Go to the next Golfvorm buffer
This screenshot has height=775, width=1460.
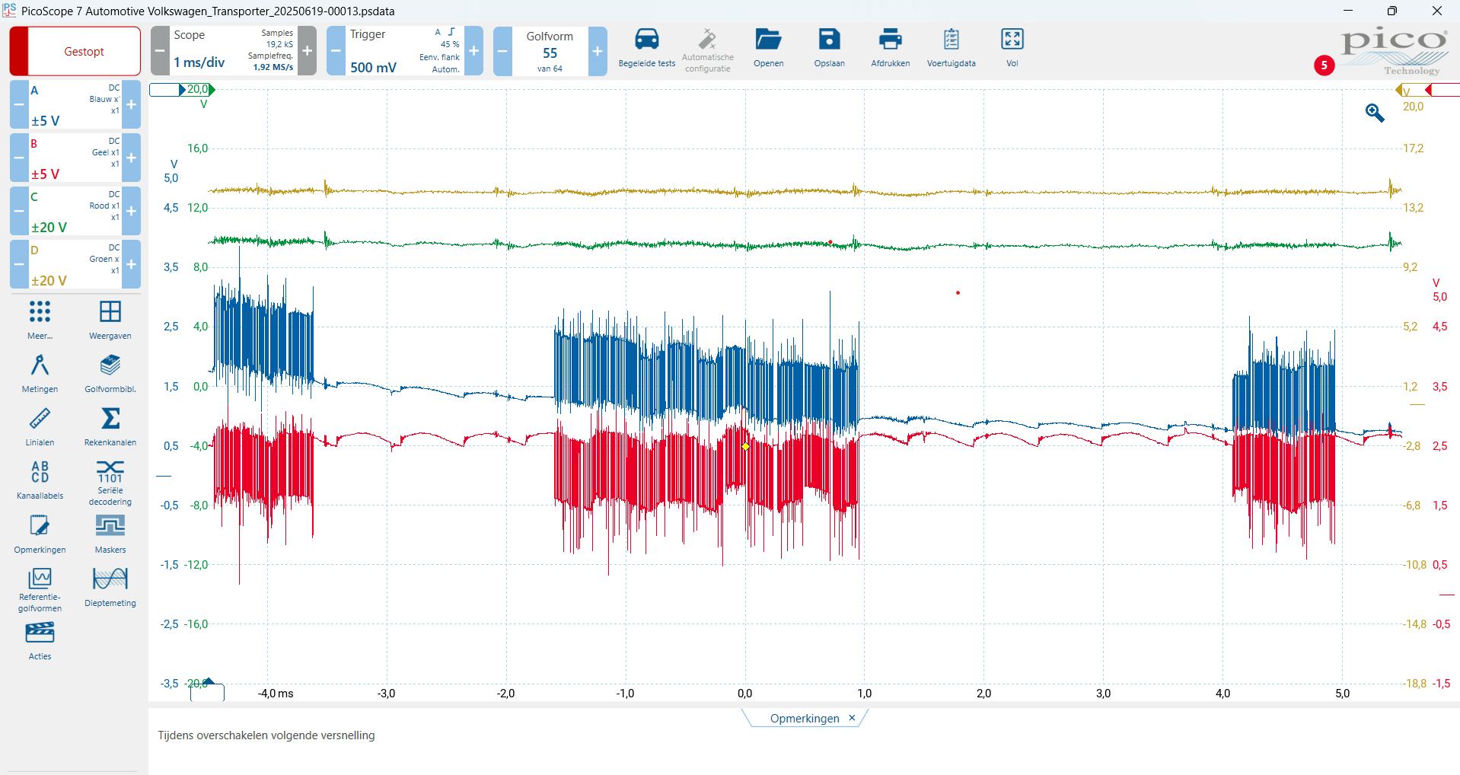pos(598,52)
